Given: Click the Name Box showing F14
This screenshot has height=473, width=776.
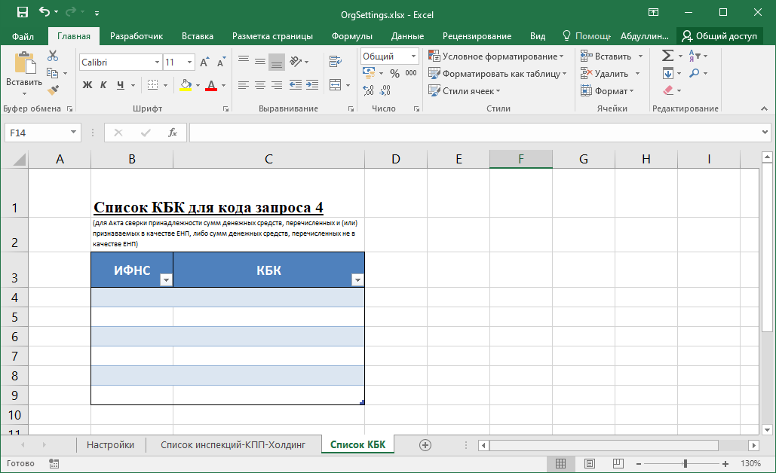Looking at the screenshot, I should click(x=36, y=133).
